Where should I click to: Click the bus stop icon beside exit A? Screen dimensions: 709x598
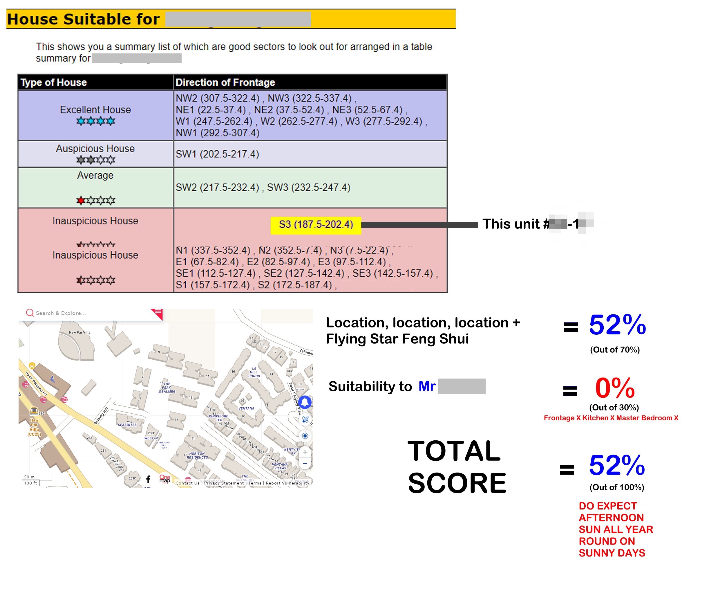(x=64, y=400)
